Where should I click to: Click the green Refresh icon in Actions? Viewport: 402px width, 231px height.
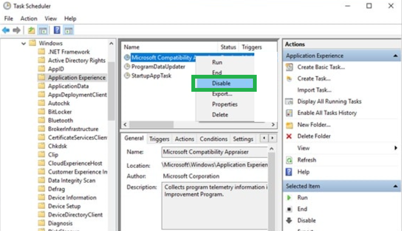(289, 160)
